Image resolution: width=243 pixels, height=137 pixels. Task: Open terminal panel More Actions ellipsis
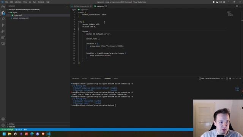tap(234, 78)
